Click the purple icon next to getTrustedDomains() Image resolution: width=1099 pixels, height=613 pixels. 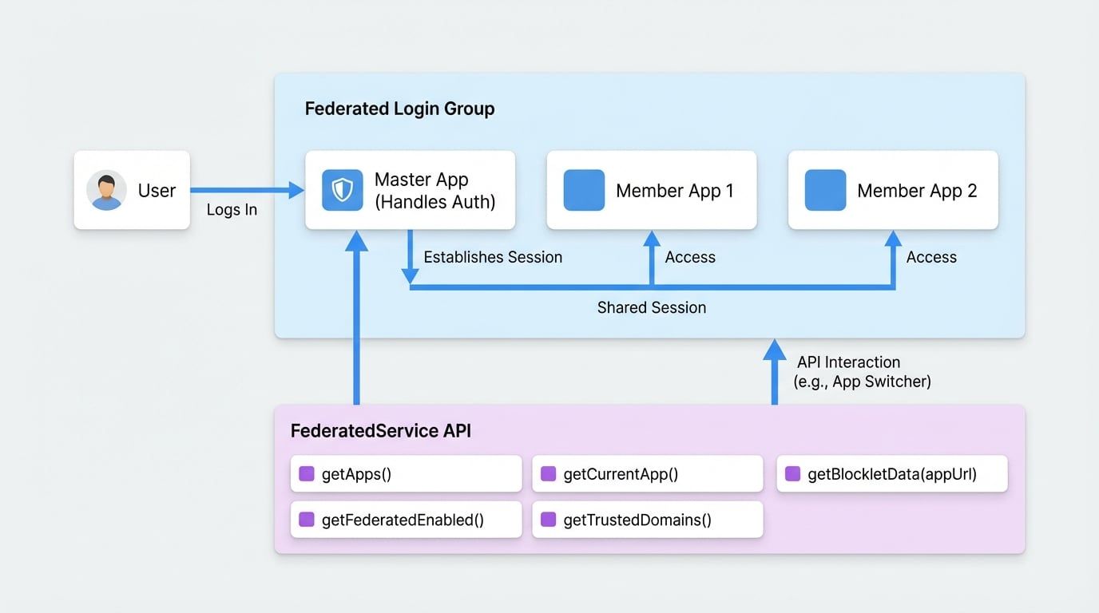548,520
